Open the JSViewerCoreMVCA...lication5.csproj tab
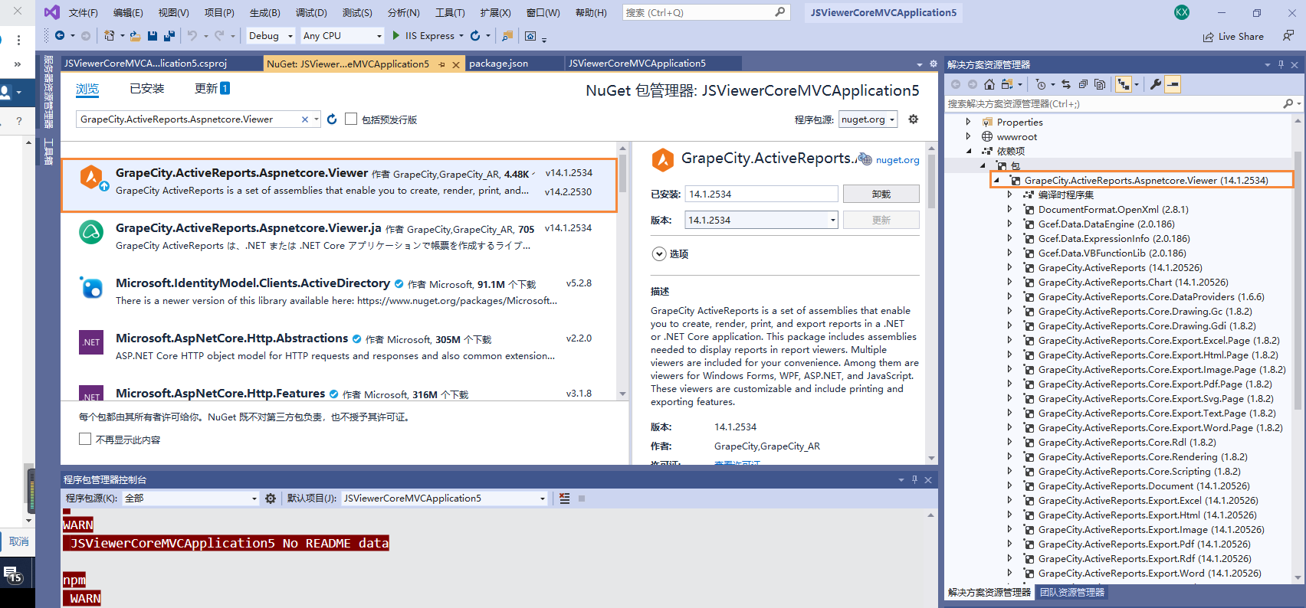1306x608 pixels. click(x=146, y=64)
